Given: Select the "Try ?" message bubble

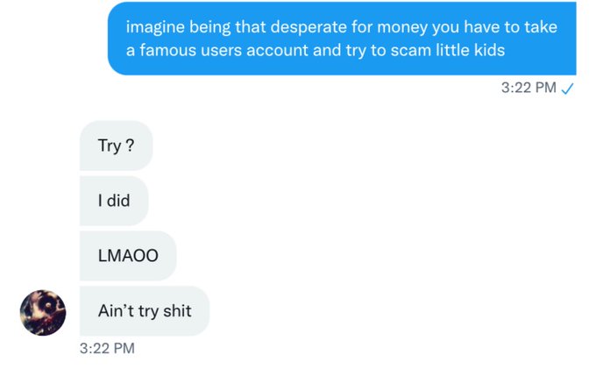Looking at the screenshot, I should [117, 145].
